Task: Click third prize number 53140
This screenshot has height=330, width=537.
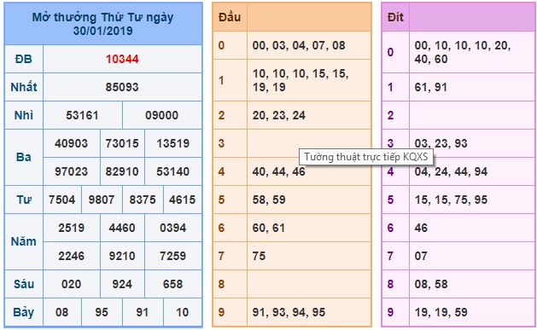Action: (173, 171)
